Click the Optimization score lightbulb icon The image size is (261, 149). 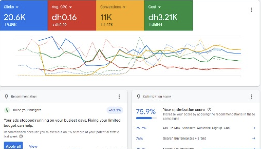(x=139, y=97)
